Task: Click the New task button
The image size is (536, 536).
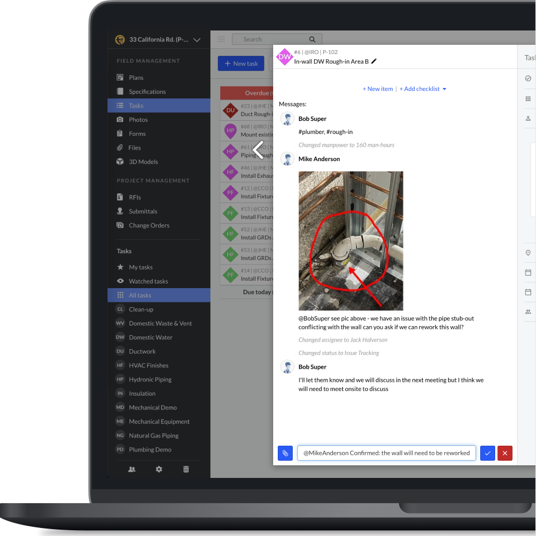Action: tap(241, 63)
